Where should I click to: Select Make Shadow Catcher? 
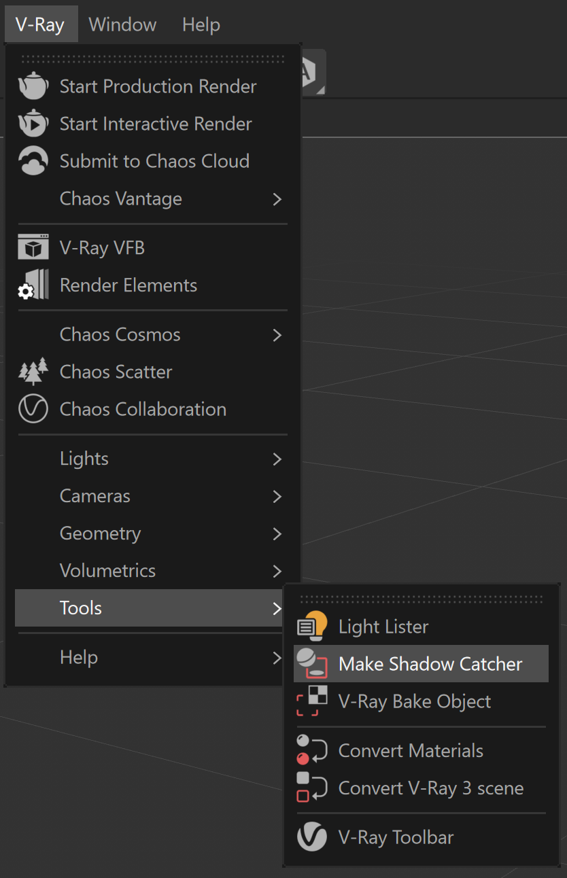(430, 664)
